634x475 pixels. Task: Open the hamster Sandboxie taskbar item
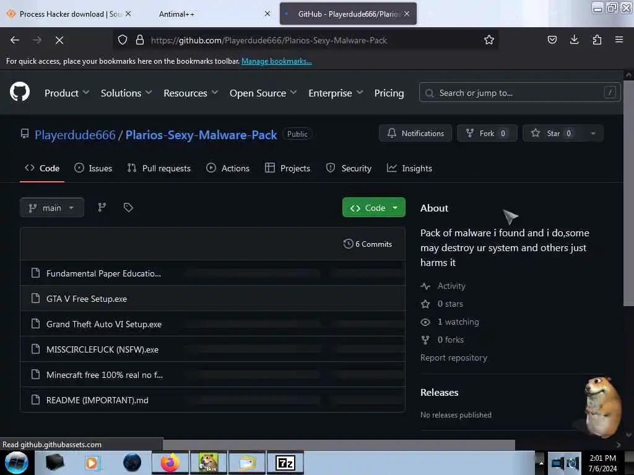click(208, 463)
